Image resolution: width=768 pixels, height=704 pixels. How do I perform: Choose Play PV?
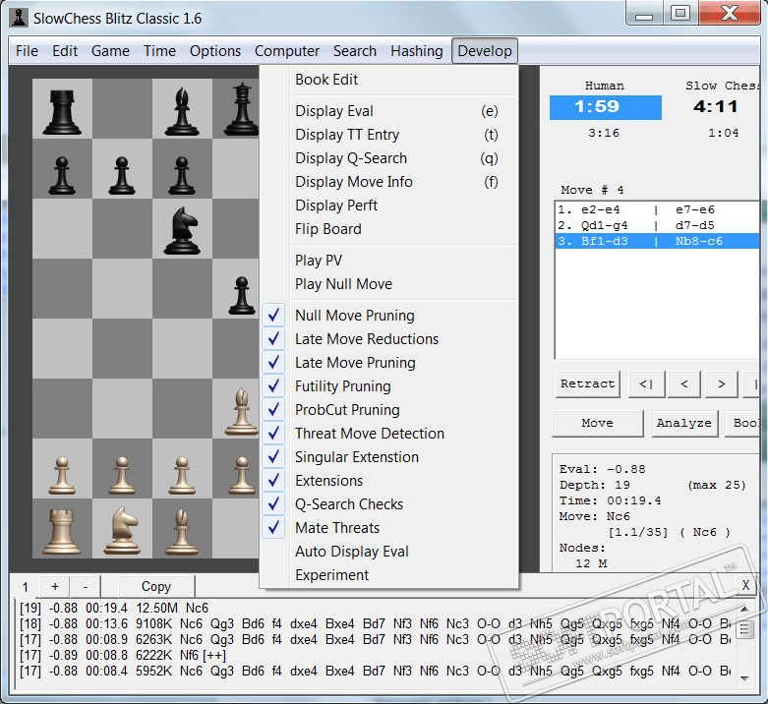click(x=388, y=260)
